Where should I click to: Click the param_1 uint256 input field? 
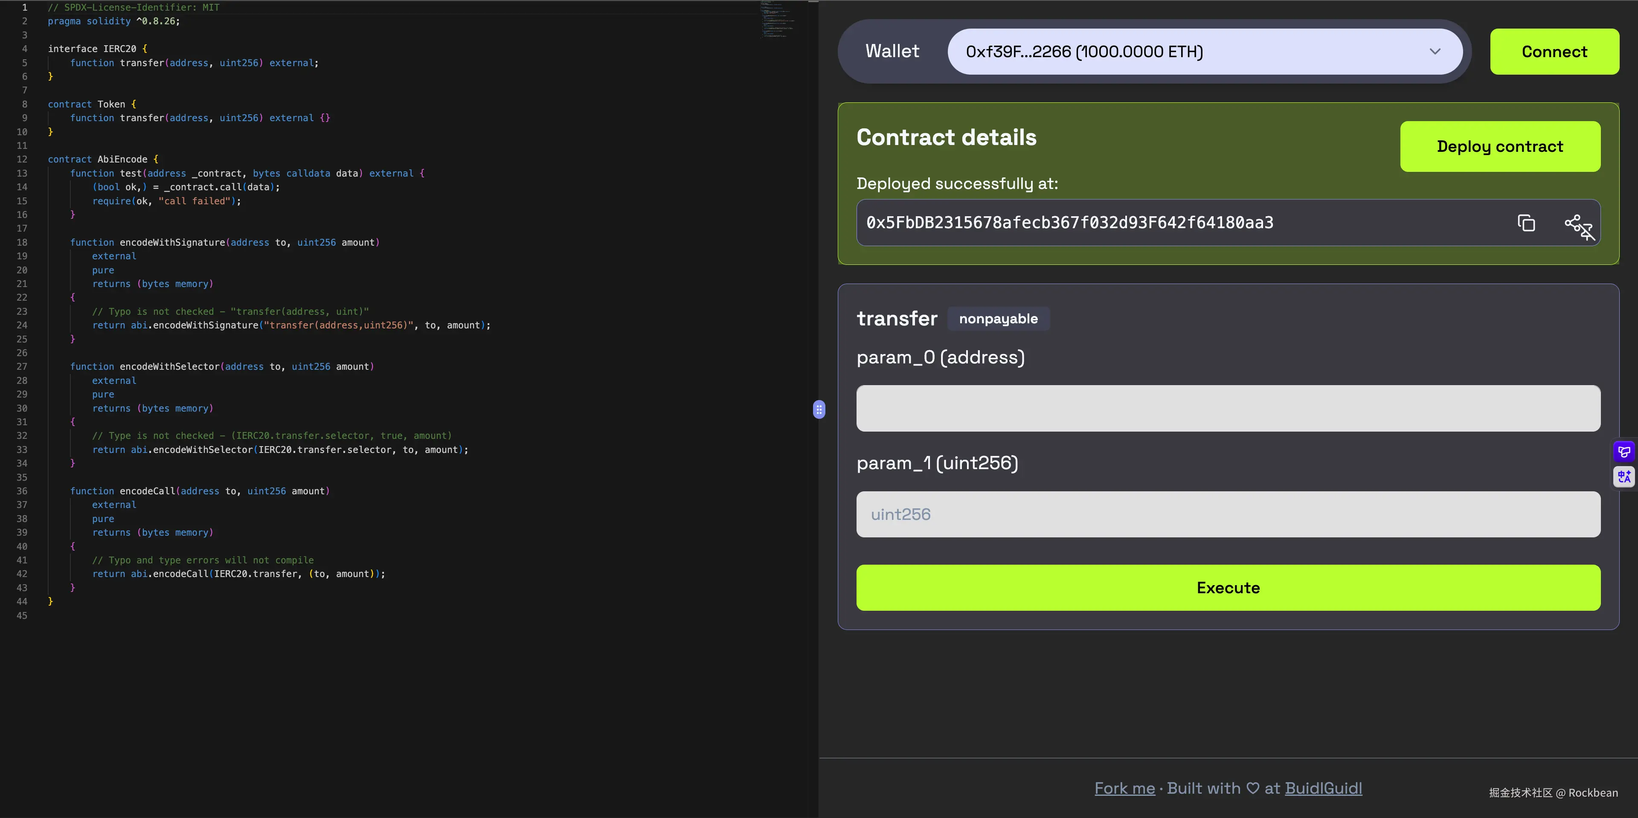point(1227,513)
